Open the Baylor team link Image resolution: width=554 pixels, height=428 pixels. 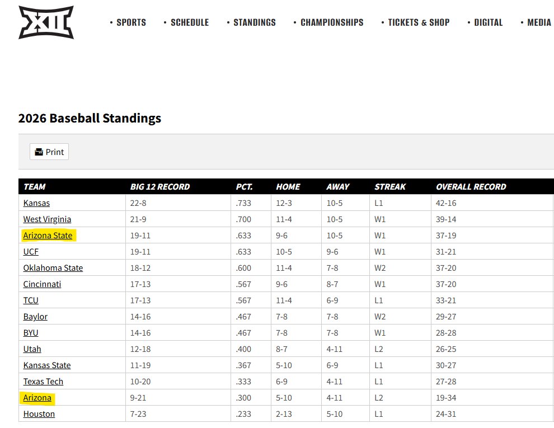coord(35,317)
